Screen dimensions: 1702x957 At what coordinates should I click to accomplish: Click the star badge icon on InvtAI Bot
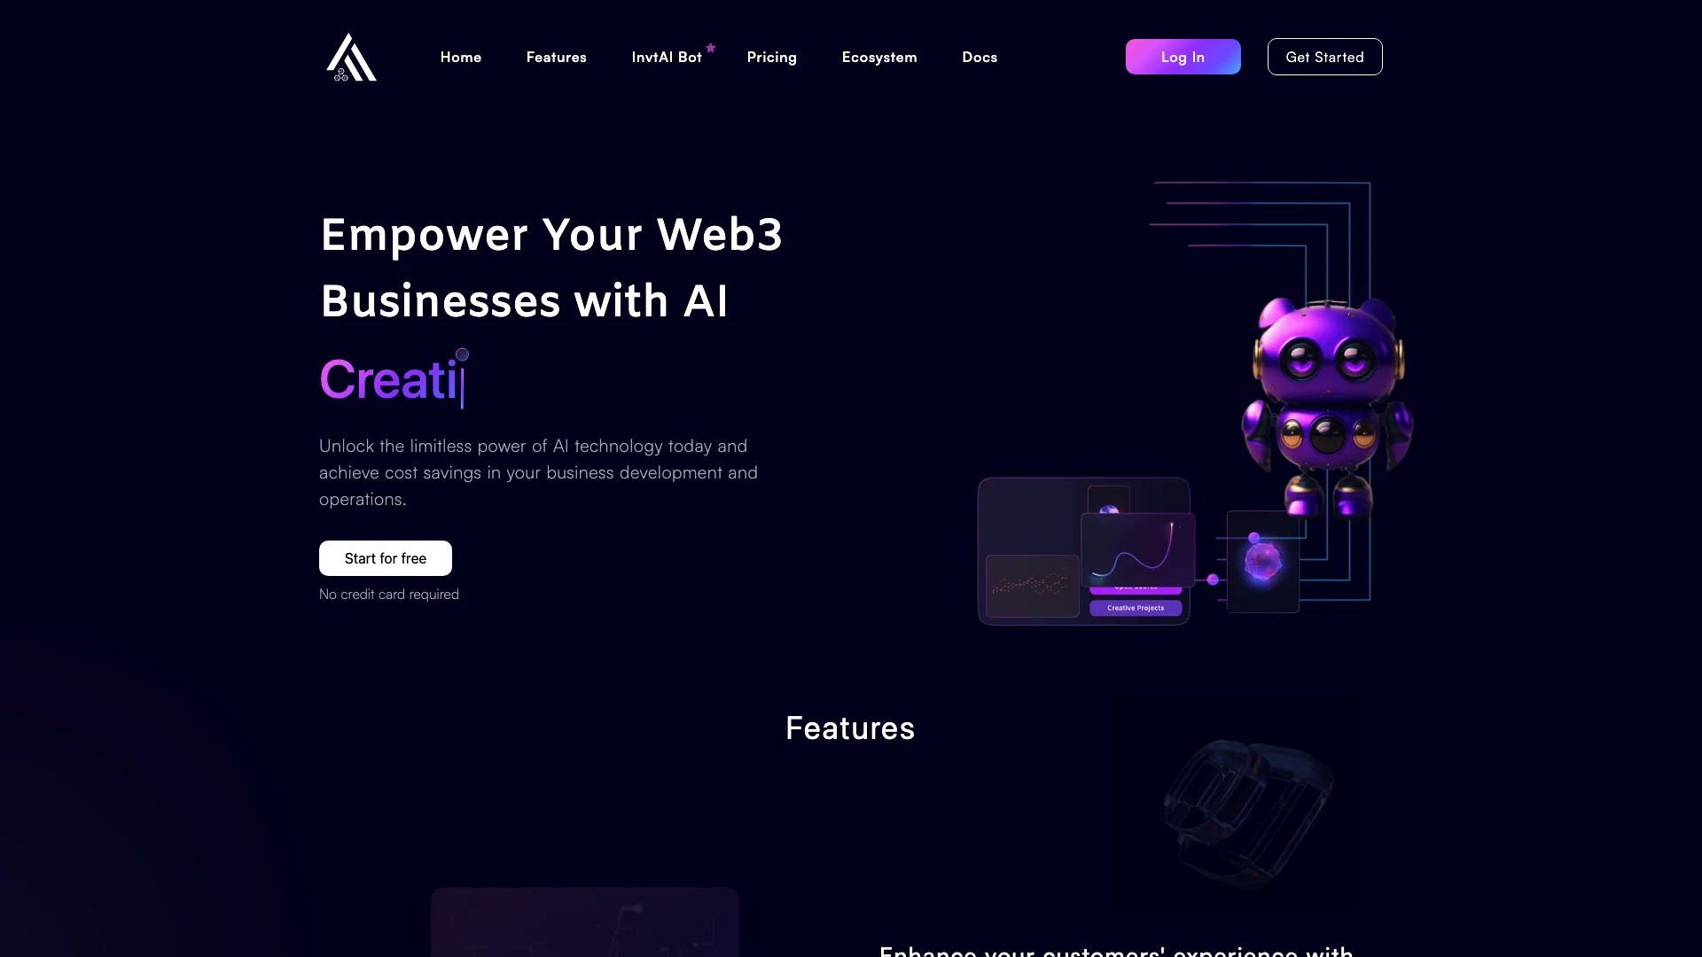(711, 47)
